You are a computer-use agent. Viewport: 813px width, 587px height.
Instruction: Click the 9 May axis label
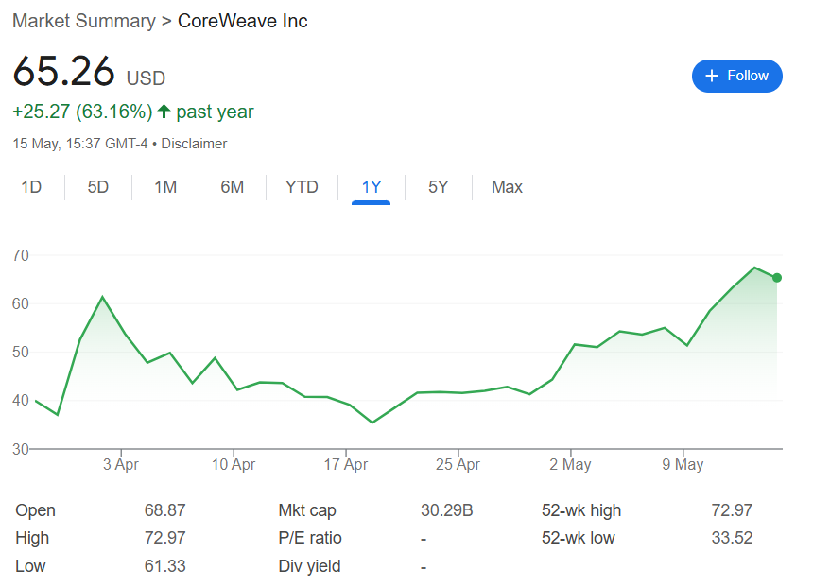click(683, 464)
